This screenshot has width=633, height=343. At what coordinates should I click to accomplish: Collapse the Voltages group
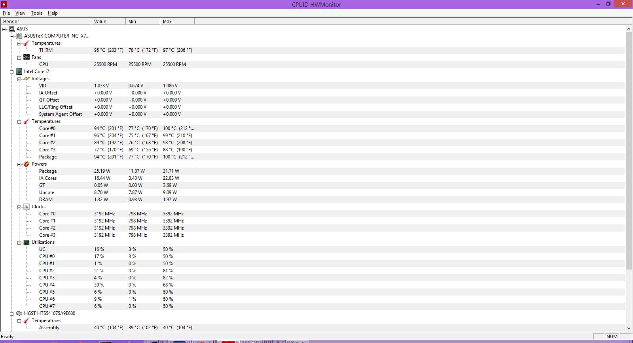19,79
